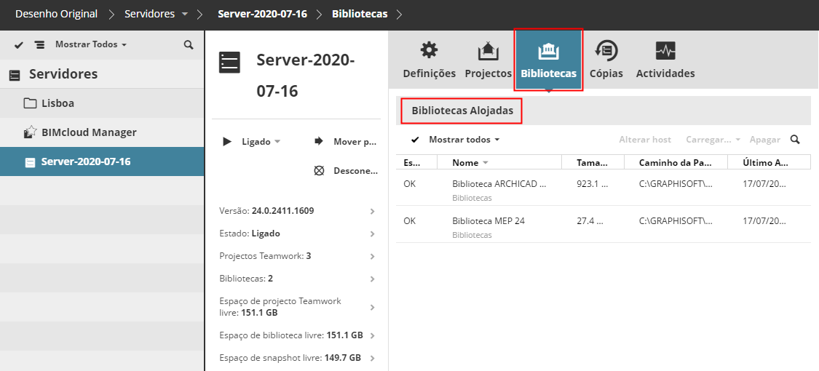Select the Biblioteca ARCHICAD row name

(x=499, y=183)
